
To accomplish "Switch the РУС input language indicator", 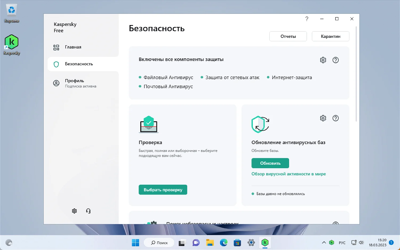I will pos(342,243).
